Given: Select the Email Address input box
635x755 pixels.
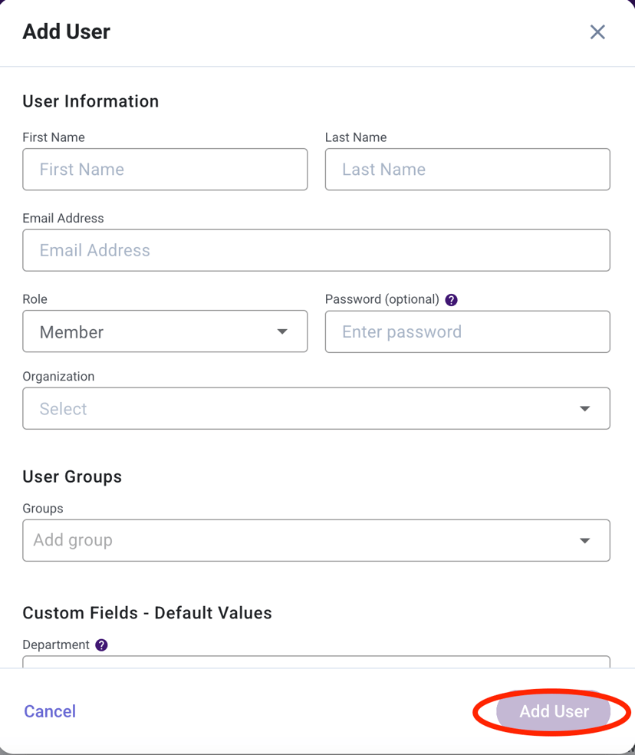Looking at the screenshot, I should (316, 250).
